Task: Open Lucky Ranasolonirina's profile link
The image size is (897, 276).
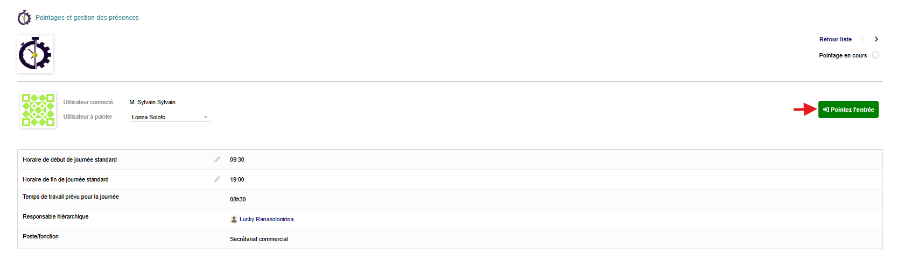Action: 267,219
